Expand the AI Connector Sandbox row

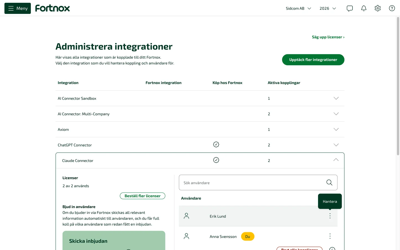pos(336,98)
